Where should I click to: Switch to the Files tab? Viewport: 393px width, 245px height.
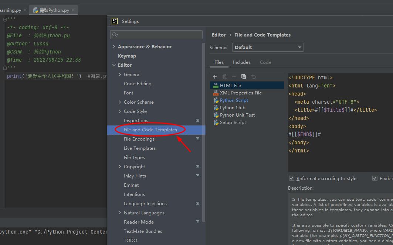pos(219,62)
